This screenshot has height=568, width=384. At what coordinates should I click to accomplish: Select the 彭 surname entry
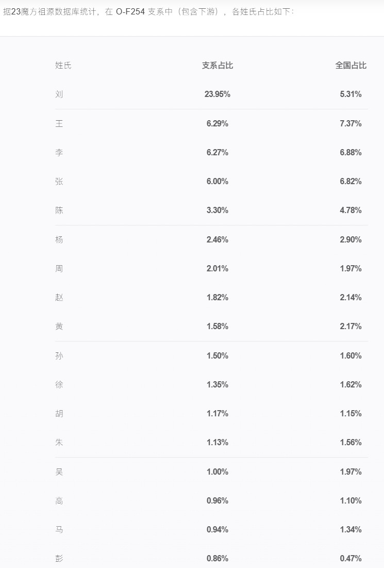(59, 559)
